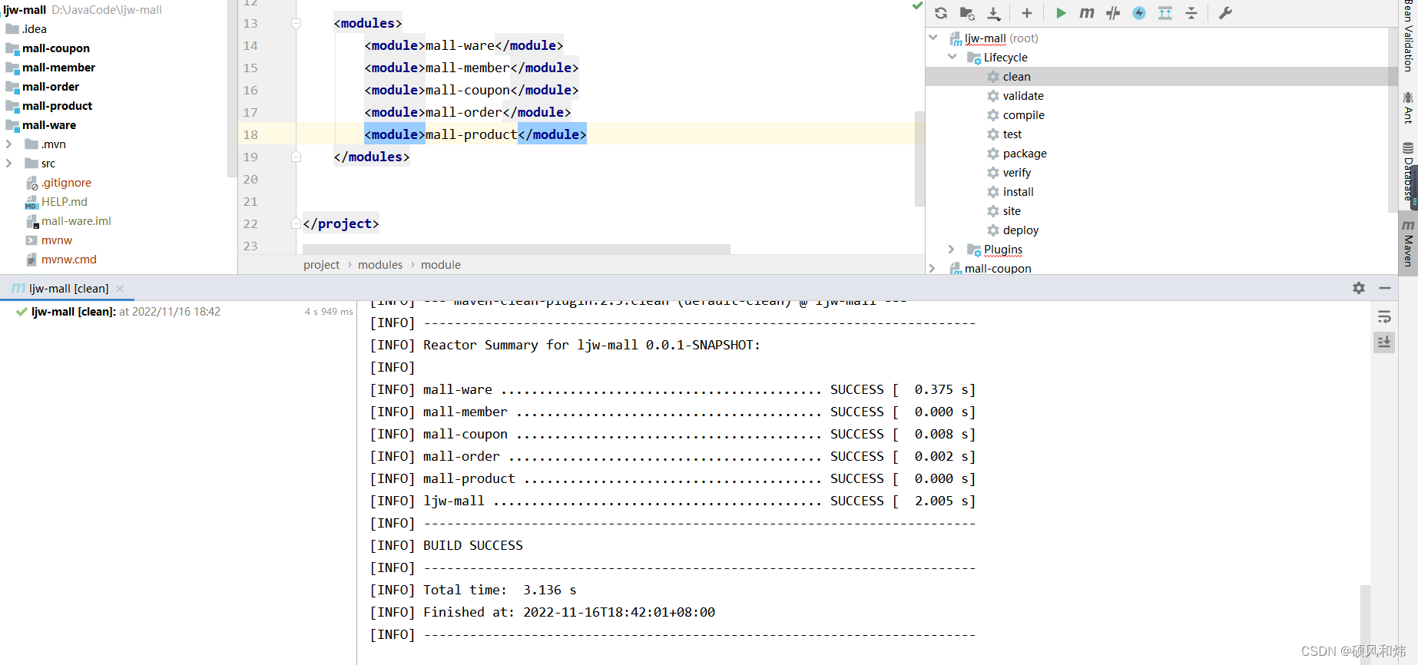Click console vertical scrollbar thumb

click(x=1365, y=624)
